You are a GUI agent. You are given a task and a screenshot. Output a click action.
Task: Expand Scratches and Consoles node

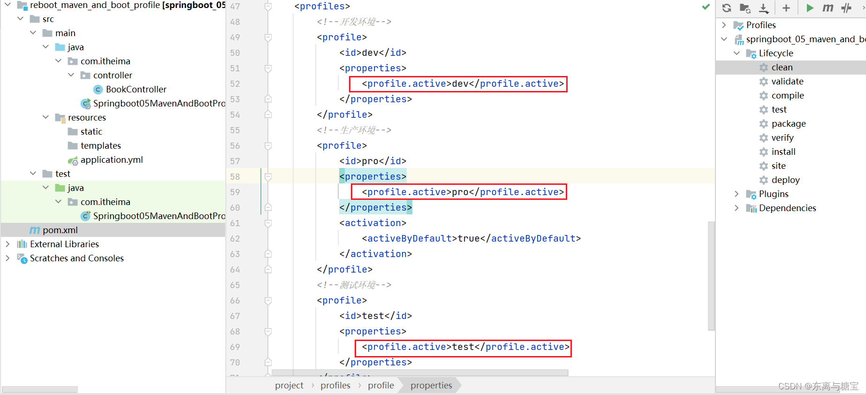[x=8, y=258]
